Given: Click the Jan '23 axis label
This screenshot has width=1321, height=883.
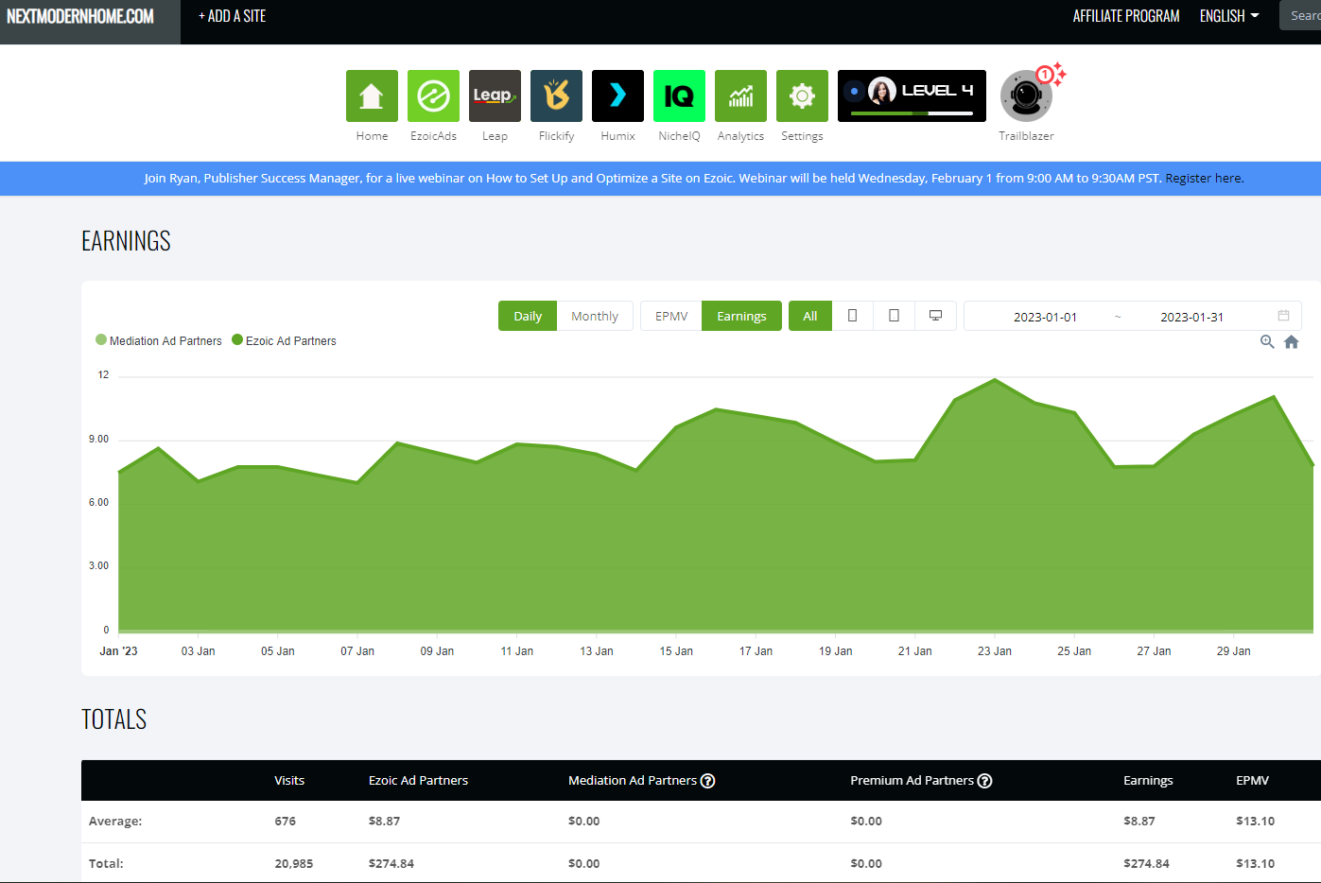Looking at the screenshot, I should (x=118, y=651).
